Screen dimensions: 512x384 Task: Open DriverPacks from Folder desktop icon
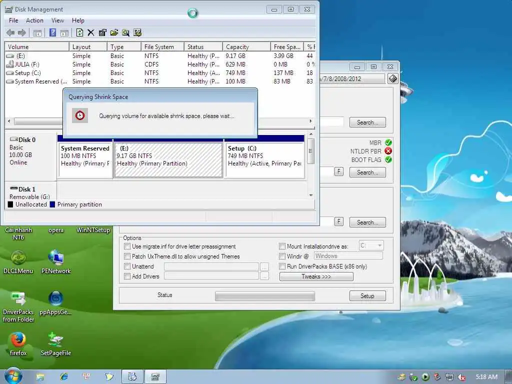[x=18, y=306]
